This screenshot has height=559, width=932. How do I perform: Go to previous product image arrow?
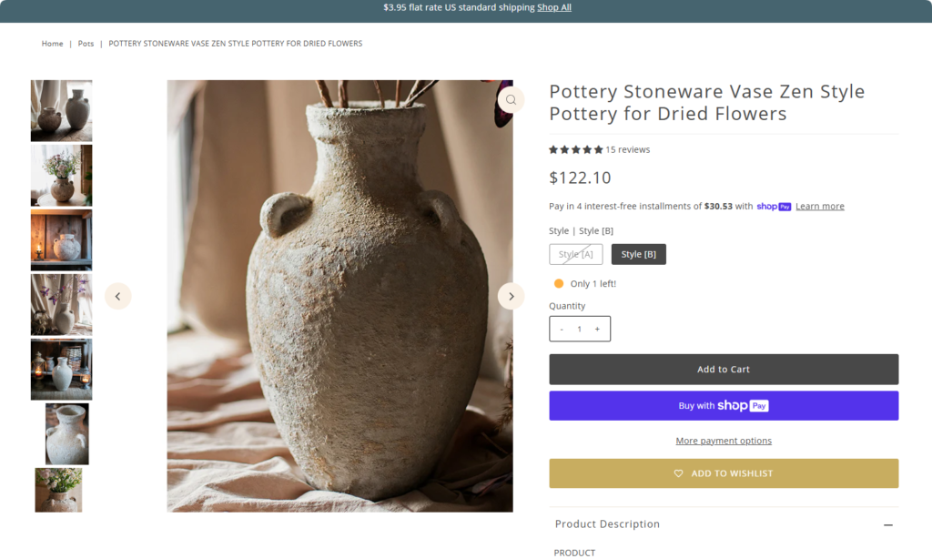117,296
